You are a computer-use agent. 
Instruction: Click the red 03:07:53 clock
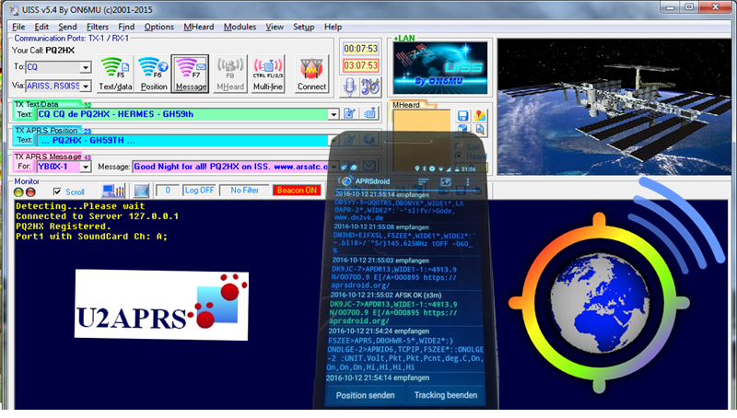point(360,65)
